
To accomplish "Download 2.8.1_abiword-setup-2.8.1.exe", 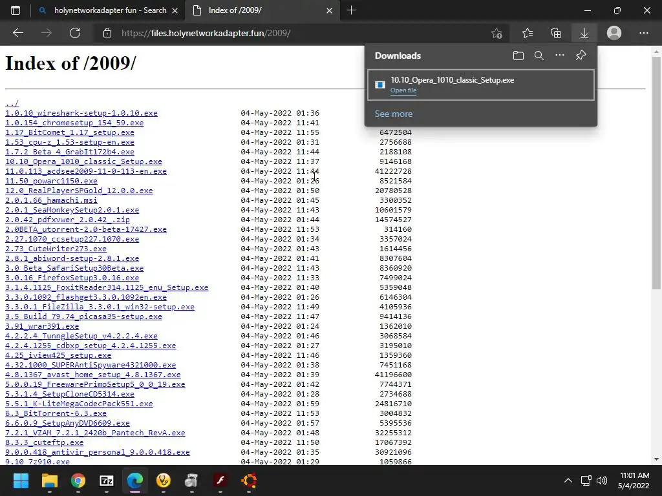I will point(72,258).
